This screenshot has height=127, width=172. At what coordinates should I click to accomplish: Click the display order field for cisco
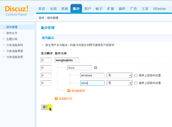coord(46,83)
